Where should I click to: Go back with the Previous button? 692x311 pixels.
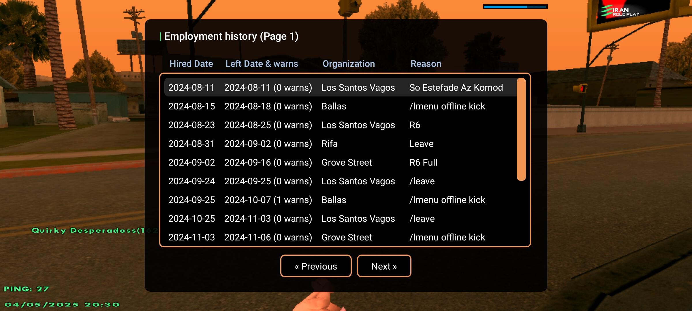tap(316, 266)
